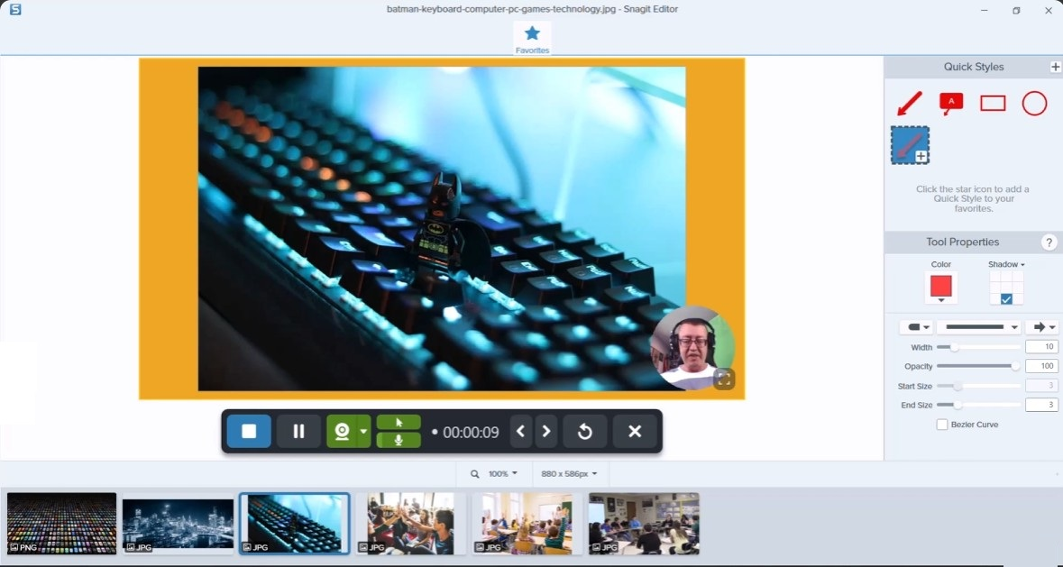The image size is (1063, 567).
Task: Open the Favorites star tab
Action: pos(532,38)
